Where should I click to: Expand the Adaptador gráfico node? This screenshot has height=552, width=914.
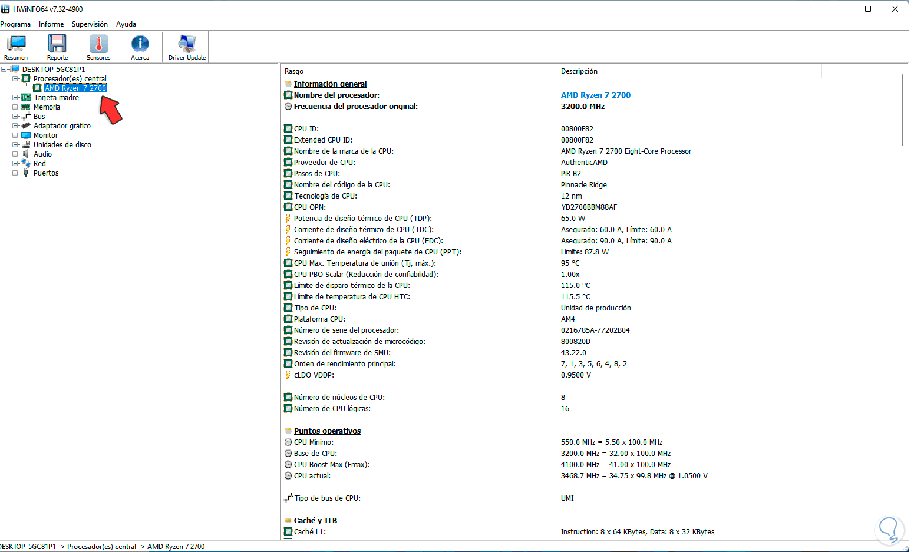click(15, 125)
